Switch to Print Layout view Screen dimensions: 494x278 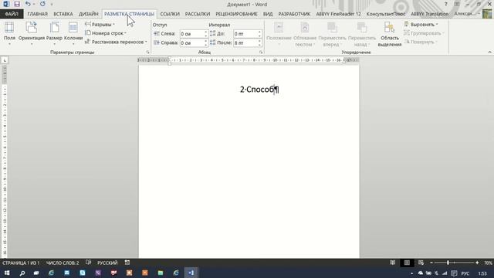point(407,263)
